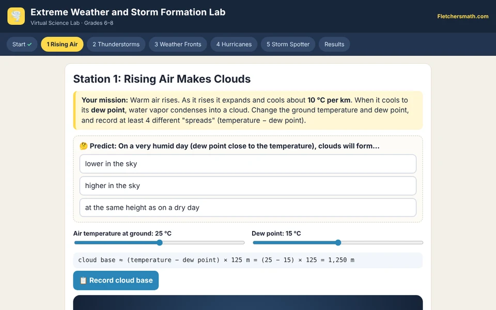This screenshot has width=496, height=310.
Task: Switch to the 3 Weather Fronts tab
Action: pos(178,44)
